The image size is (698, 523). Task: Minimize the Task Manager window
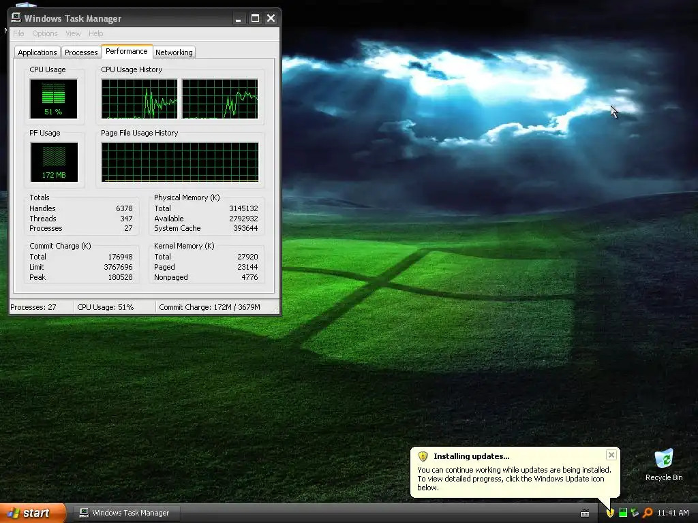pyautogui.click(x=239, y=18)
